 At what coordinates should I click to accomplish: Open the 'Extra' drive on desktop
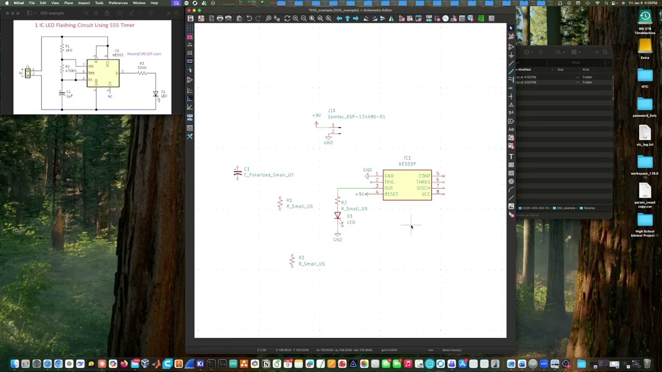645,49
